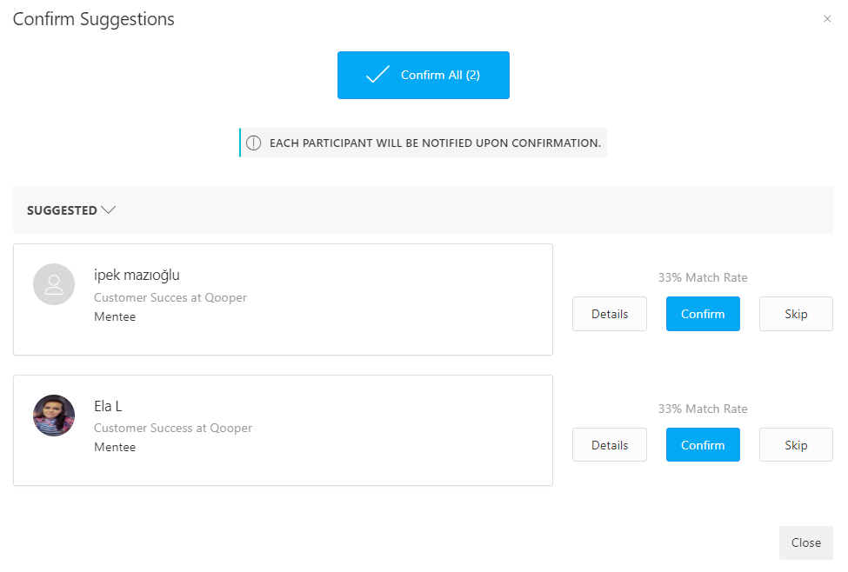The width and height of the screenshot is (848, 572).
Task: Click the info icon in notification banner
Action: pyautogui.click(x=254, y=143)
